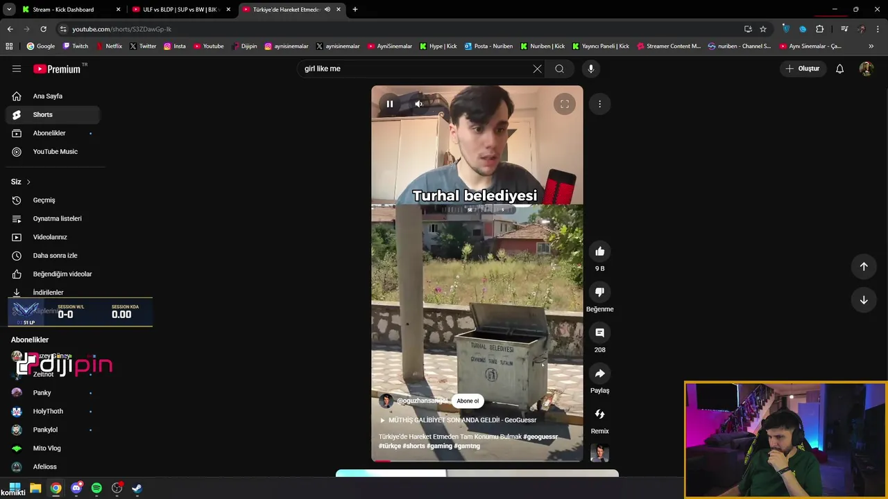The image size is (888, 499).
Task: Subscribe with the Abone ol button
Action: [x=468, y=401]
